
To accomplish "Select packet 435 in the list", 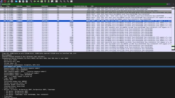I will [x=86, y=27].
